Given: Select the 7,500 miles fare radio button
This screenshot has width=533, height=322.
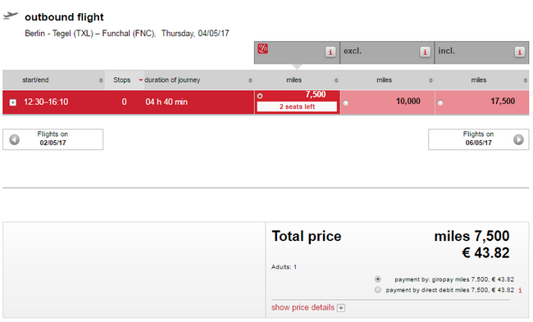Looking at the screenshot, I should [260, 96].
